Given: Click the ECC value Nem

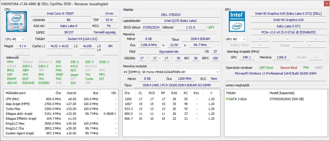Looking at the screenshot, I should (x=214, y=79).
